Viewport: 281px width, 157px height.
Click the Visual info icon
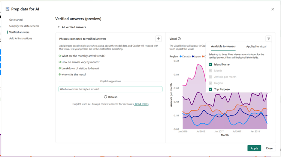click(x=179, y=39)
